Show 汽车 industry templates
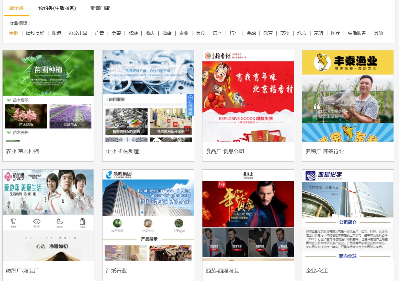Screen dimensions: 399x281 234,33
